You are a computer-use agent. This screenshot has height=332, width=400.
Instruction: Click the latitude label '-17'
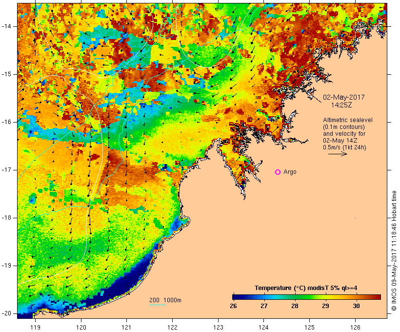pyautogui.click(x=6, y=170)
